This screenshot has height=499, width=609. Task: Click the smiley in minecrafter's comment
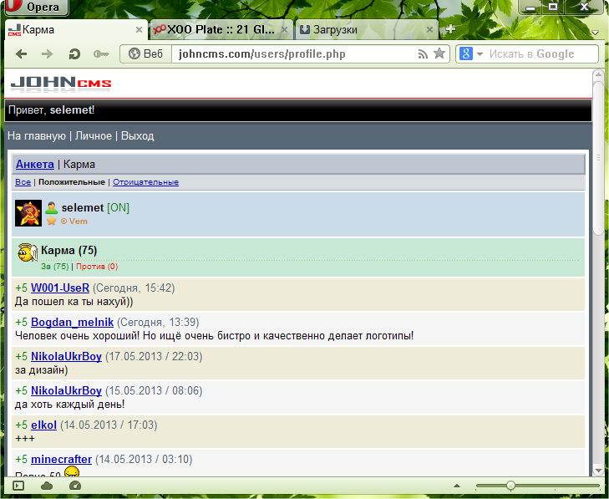click(x=72, y=471)
